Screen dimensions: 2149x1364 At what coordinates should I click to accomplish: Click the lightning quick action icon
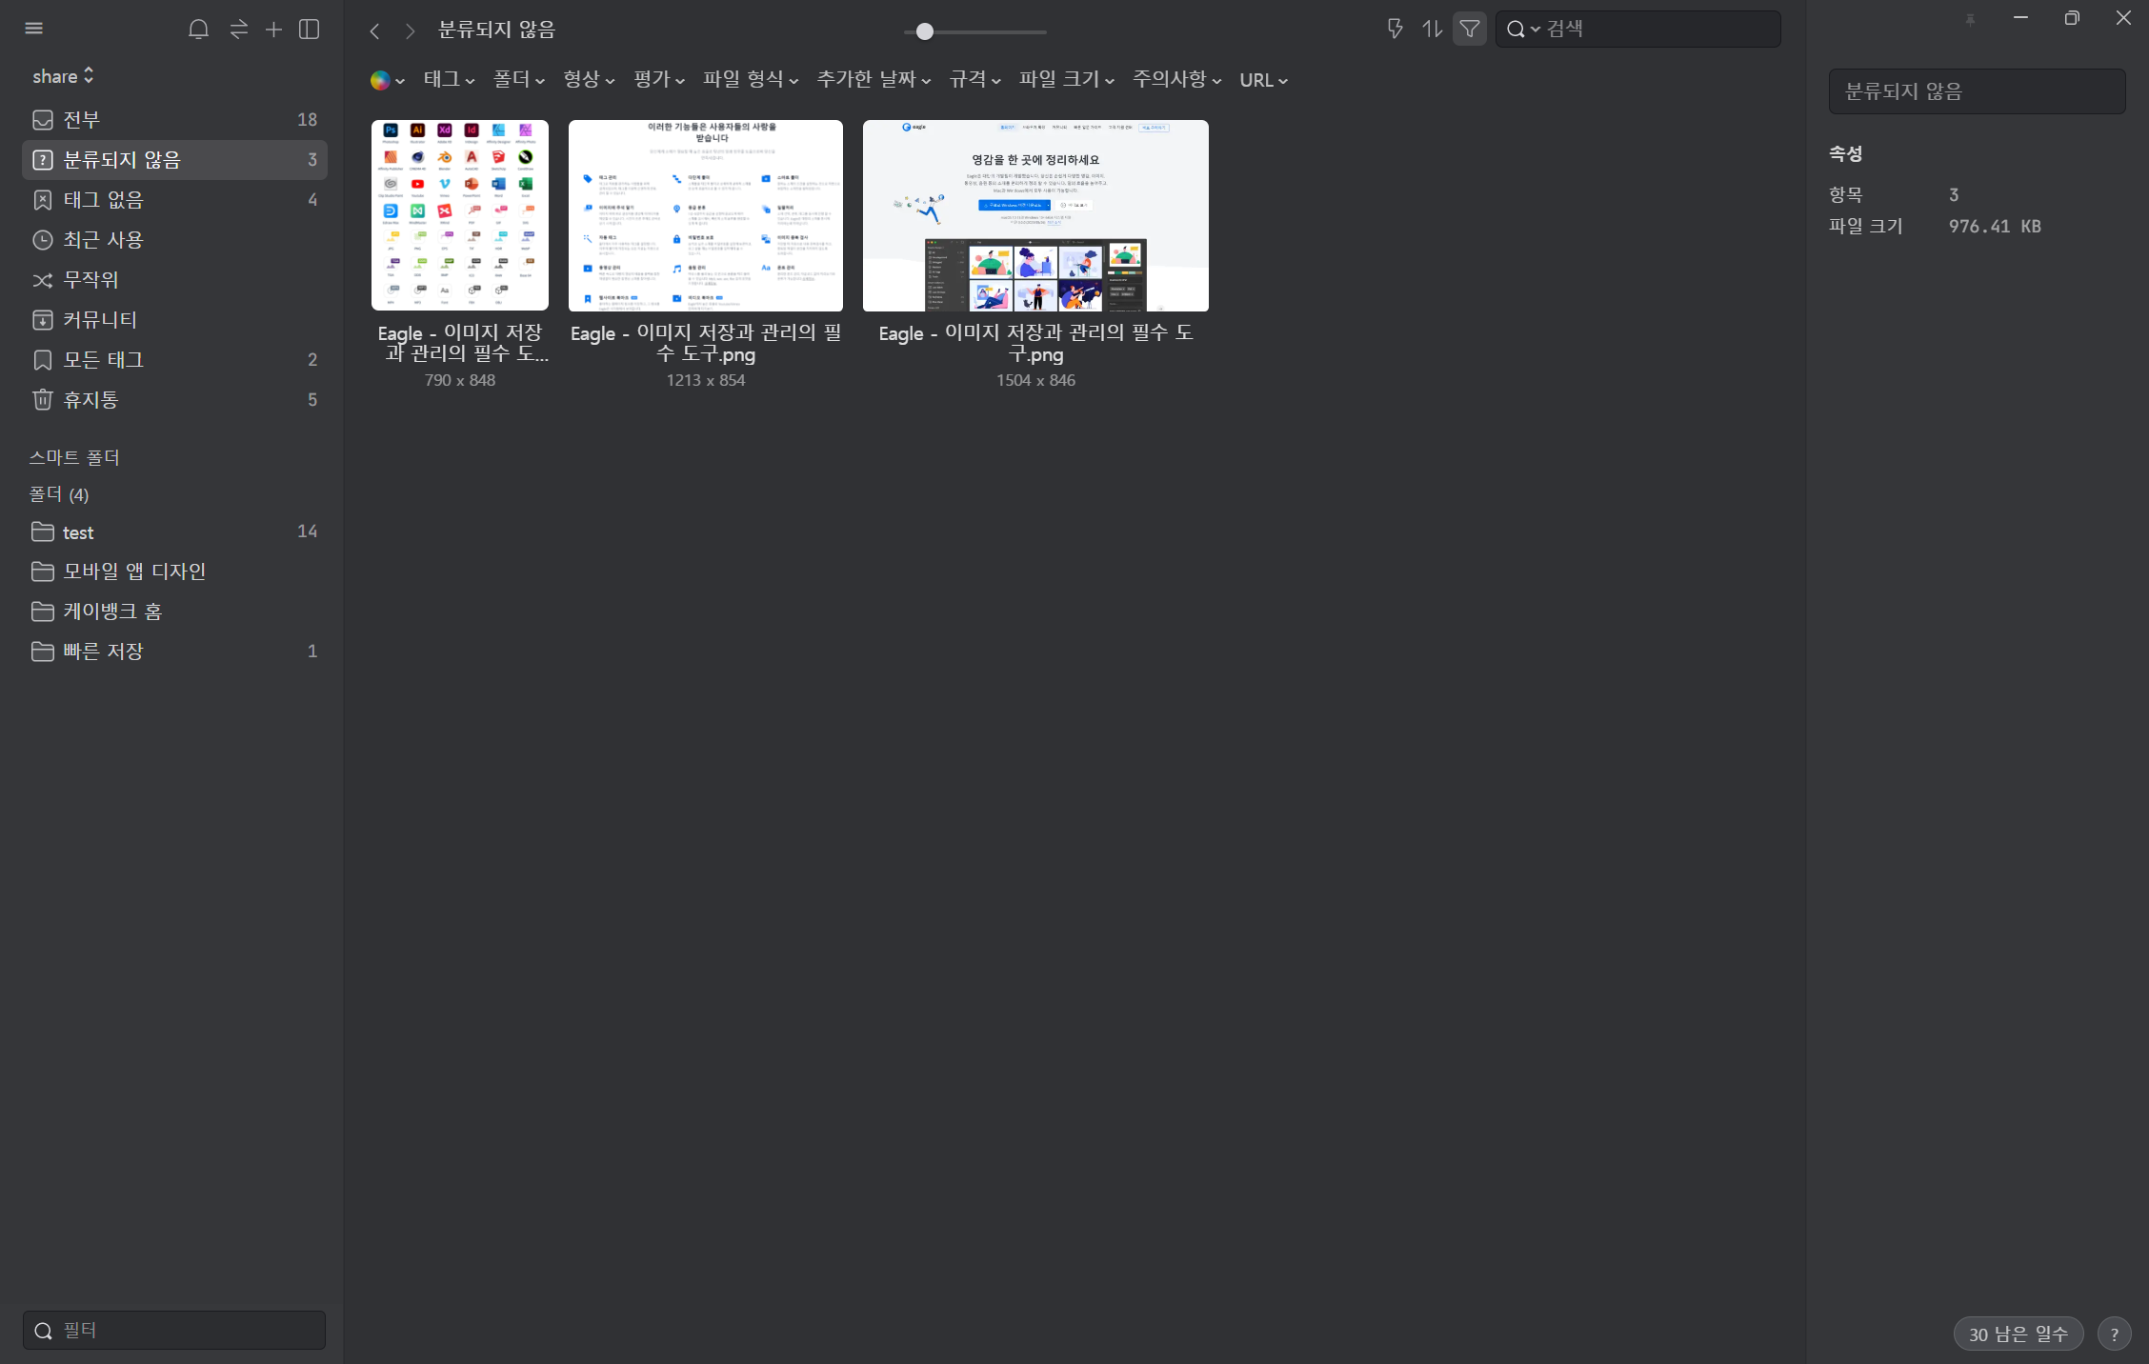(x=1395, y=30)
